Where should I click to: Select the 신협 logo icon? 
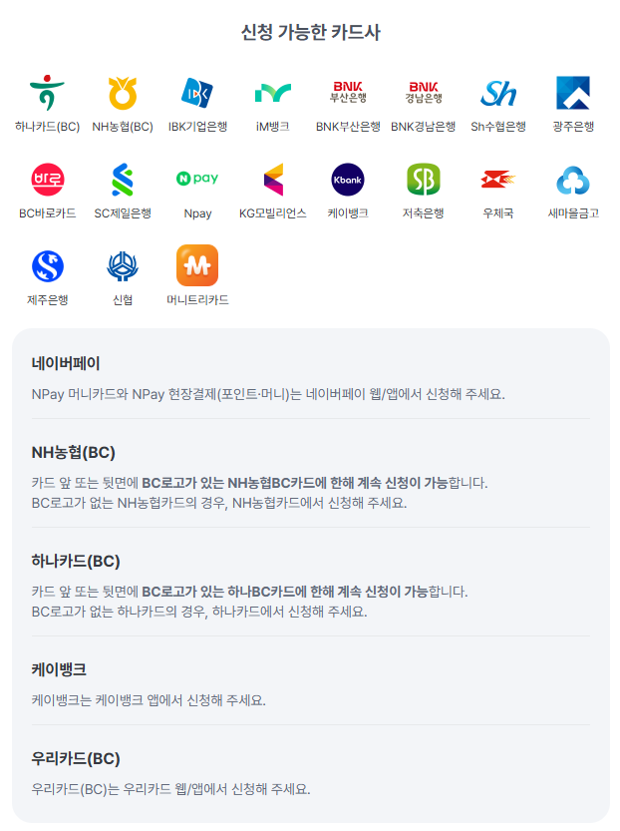(123, 266)
